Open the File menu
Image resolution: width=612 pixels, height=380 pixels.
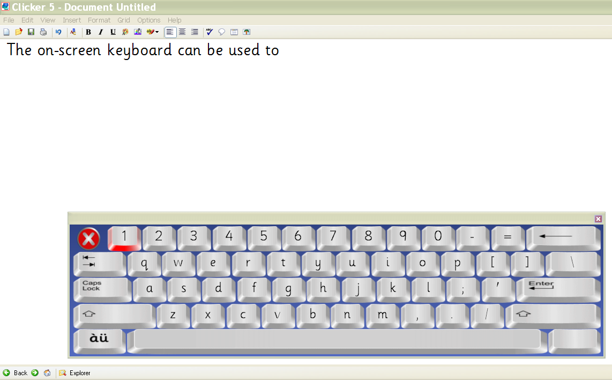(9, 20)
